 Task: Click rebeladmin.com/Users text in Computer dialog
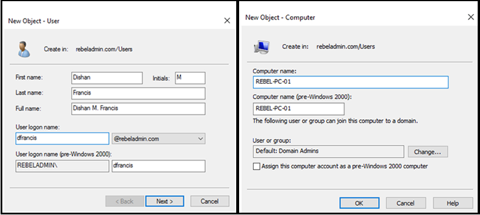click(x=346, y=46)
